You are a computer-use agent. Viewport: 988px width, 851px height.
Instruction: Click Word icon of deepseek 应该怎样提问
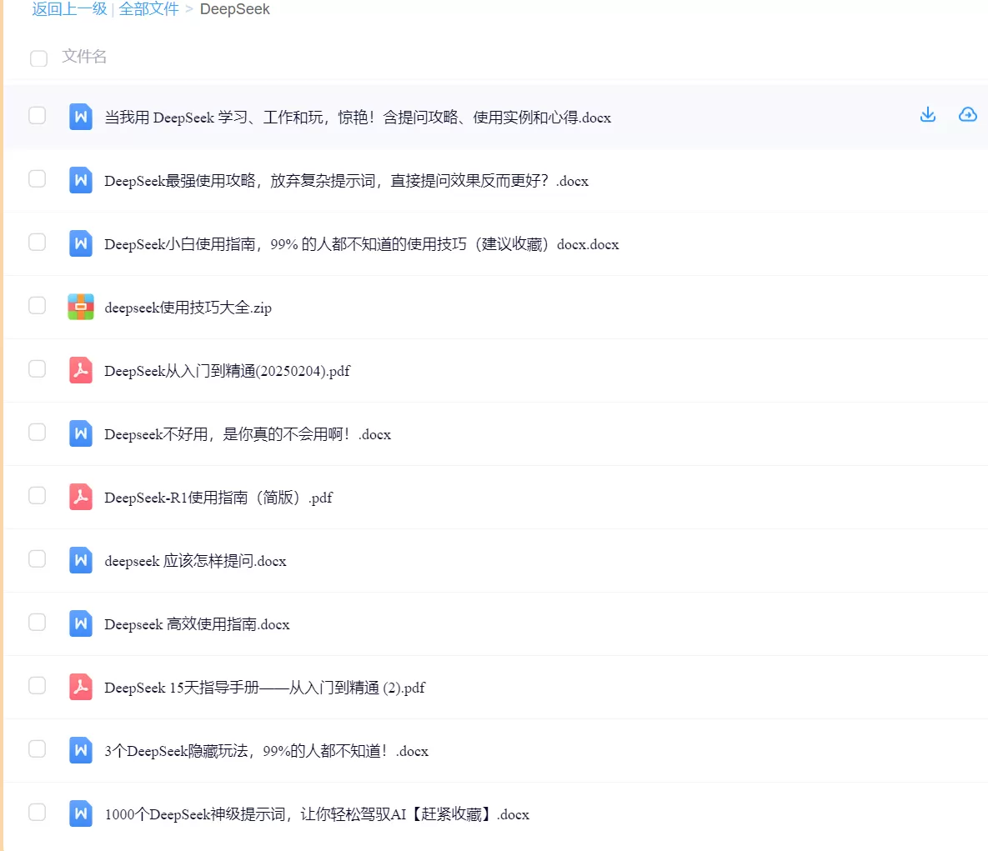click(x=80, y=561)
